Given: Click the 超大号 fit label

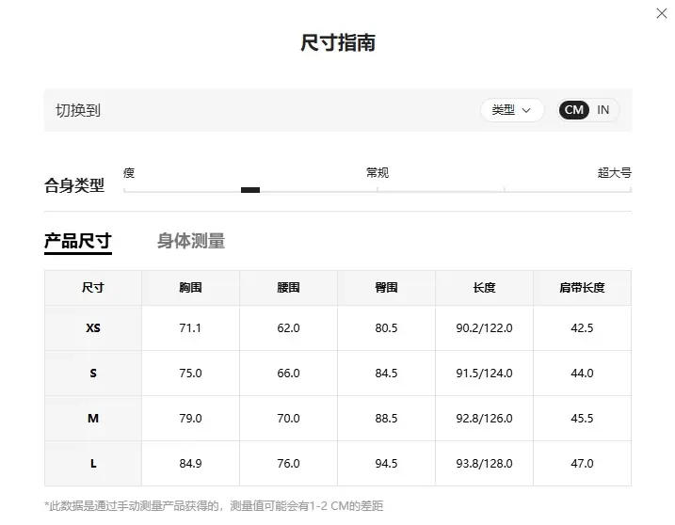Looking at the screenshot, I should click(x=615, y=173).
